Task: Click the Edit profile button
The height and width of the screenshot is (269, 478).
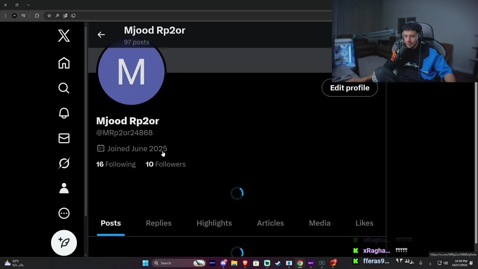Action: coord(350,88)
